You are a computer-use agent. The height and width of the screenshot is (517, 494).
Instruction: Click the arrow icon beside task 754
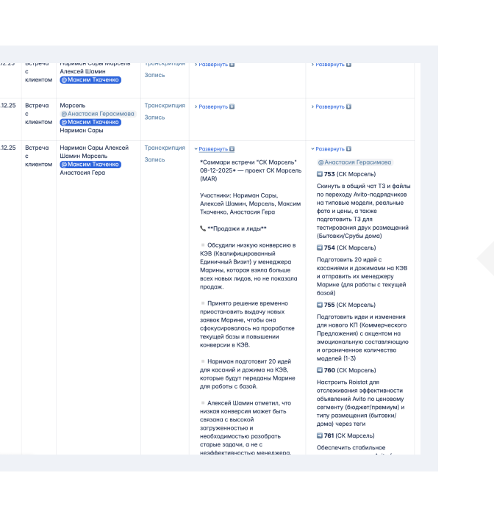click(x=320, y=247)
